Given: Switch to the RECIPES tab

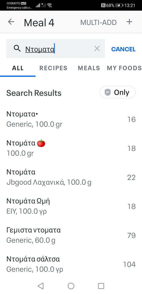Looking at the screenshot, I should pyautogui.click(x=53, y=68).
